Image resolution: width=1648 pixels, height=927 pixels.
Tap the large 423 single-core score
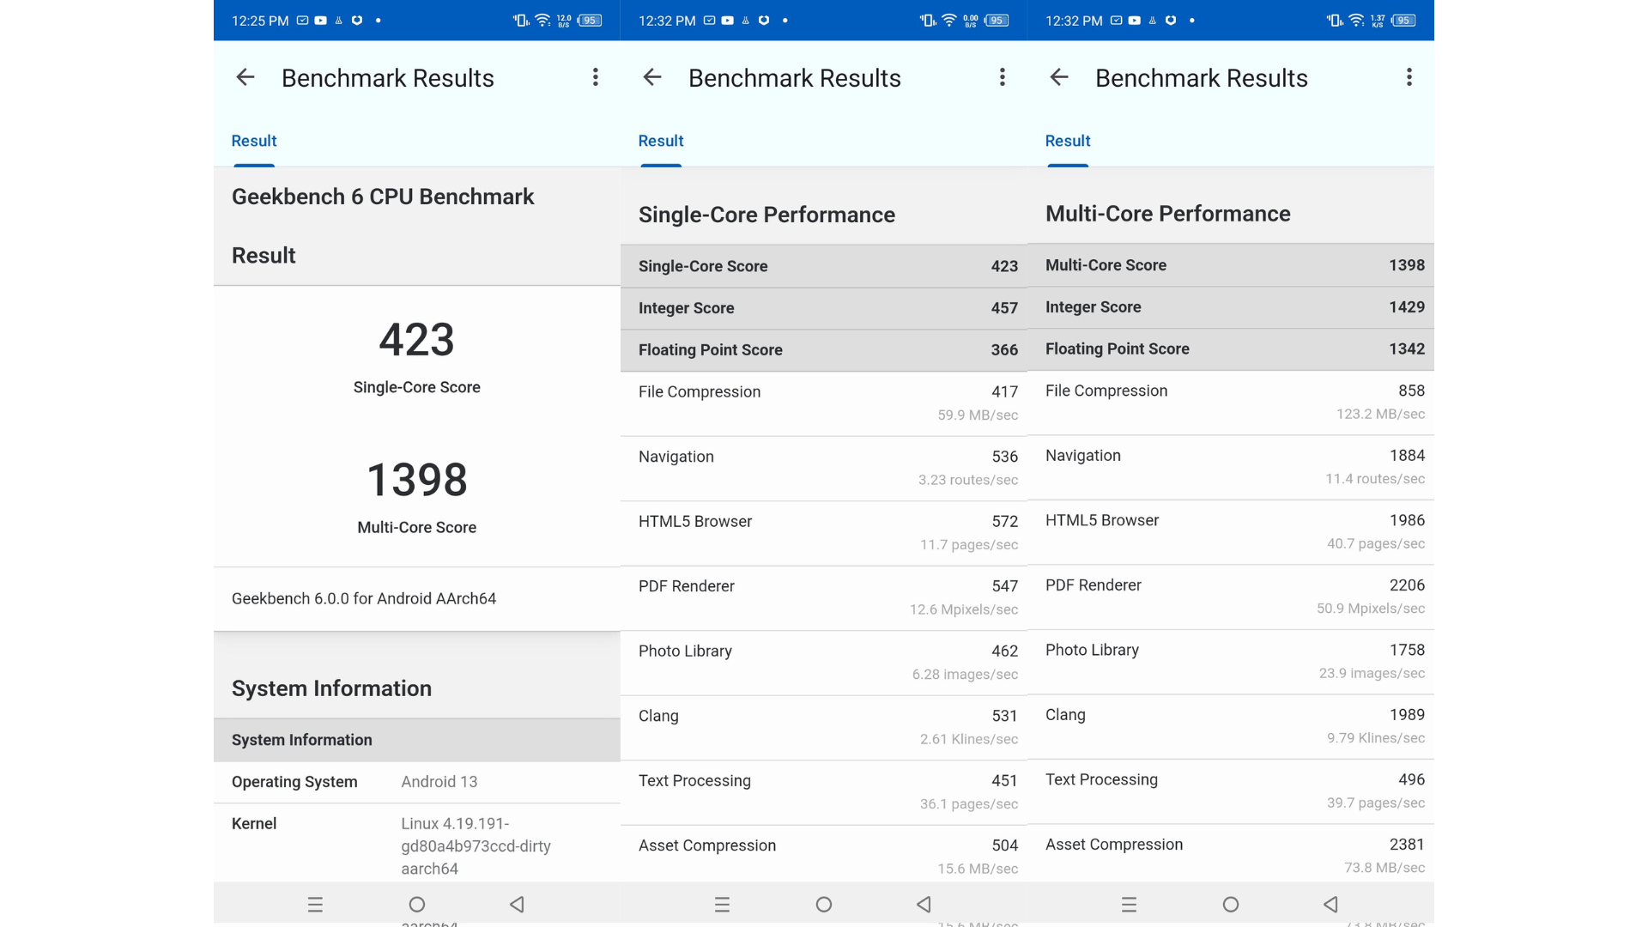point(416,339)
